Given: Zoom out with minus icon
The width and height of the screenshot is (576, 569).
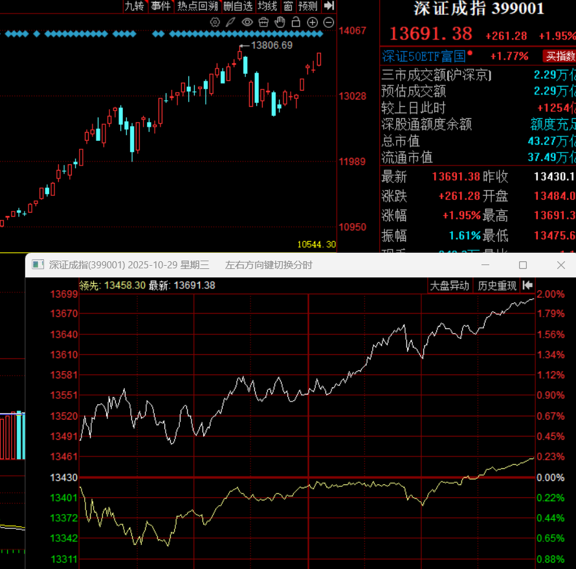Looking at the screenshot, I should click(328, 23).
